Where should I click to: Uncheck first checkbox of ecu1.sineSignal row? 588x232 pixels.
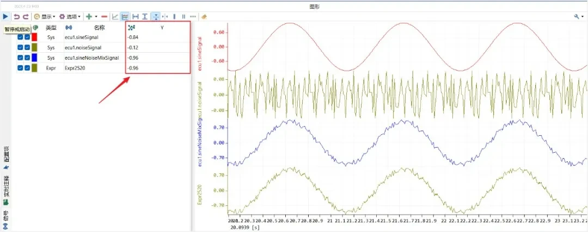point(20,37)
